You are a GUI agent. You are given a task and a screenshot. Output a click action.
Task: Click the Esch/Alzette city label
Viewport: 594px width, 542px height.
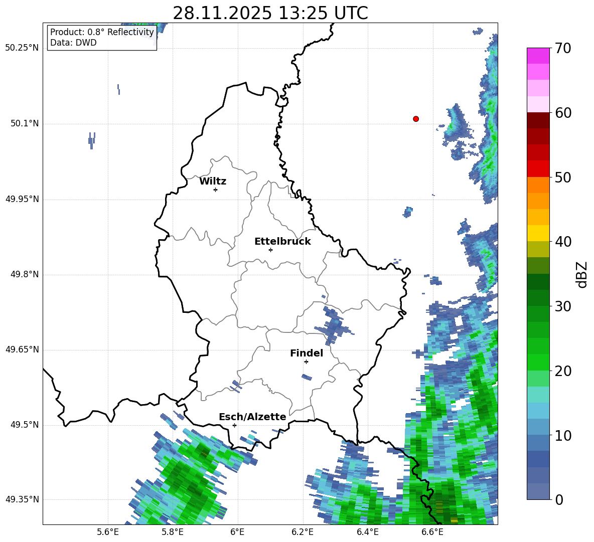tap(252, 417)
